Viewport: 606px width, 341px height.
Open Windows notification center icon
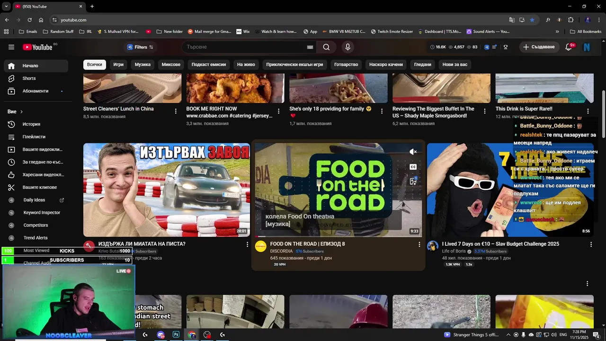click(596, 334)
